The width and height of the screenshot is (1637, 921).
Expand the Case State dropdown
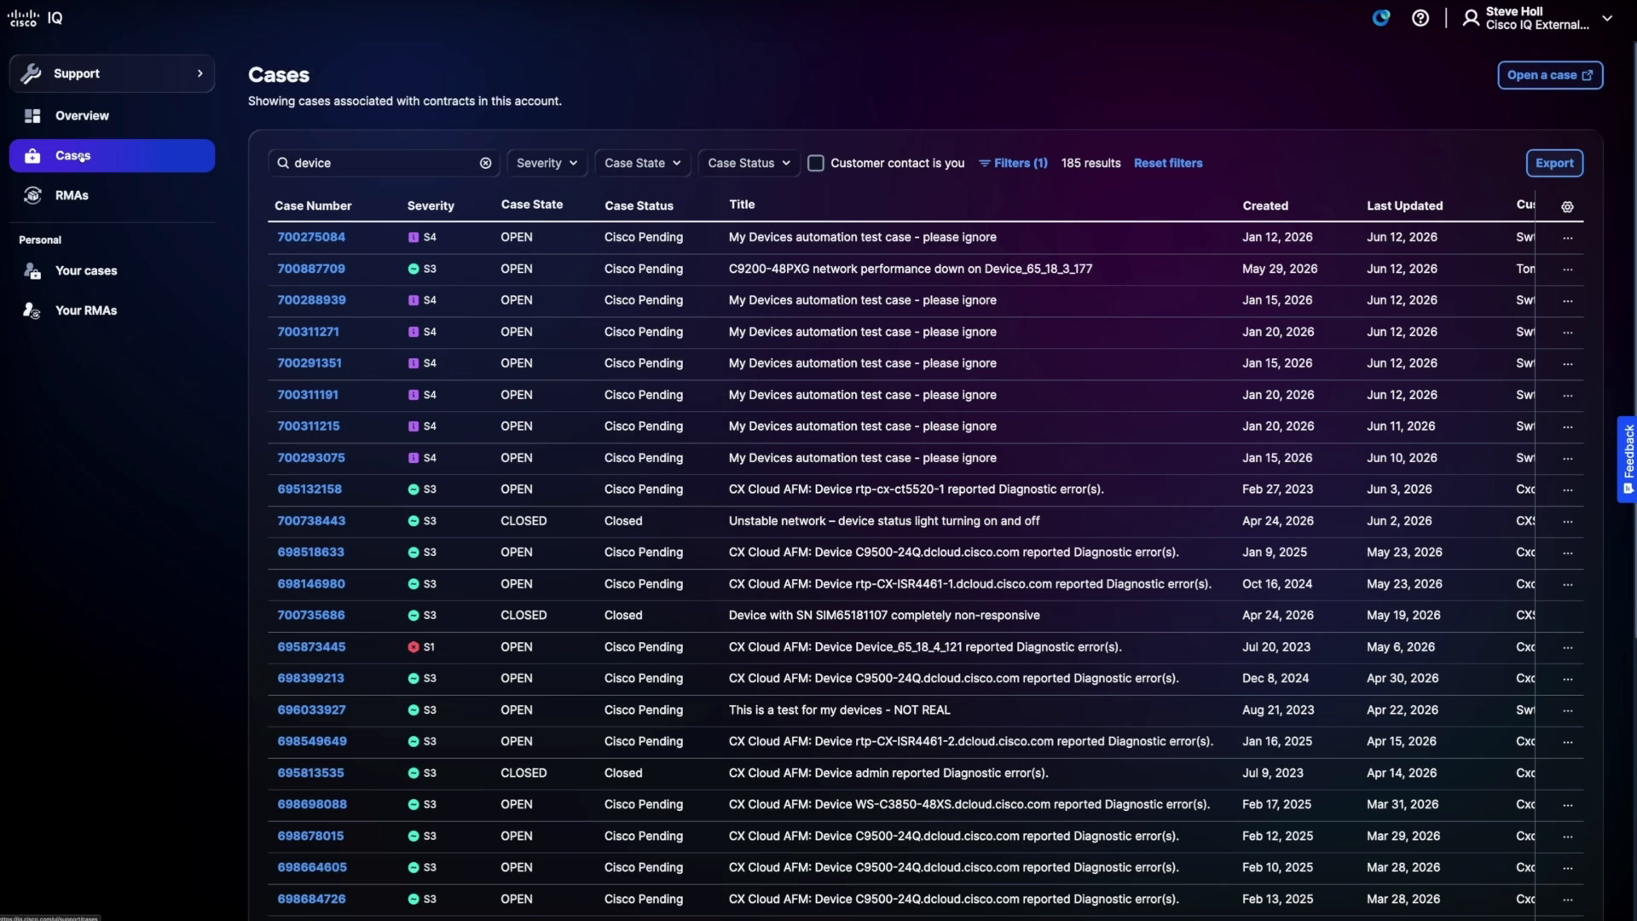click(x=642, y=163)
